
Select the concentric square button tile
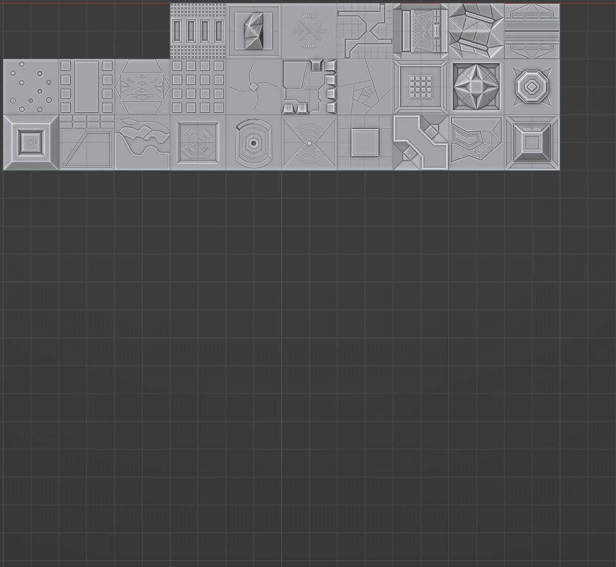[31, 142]
